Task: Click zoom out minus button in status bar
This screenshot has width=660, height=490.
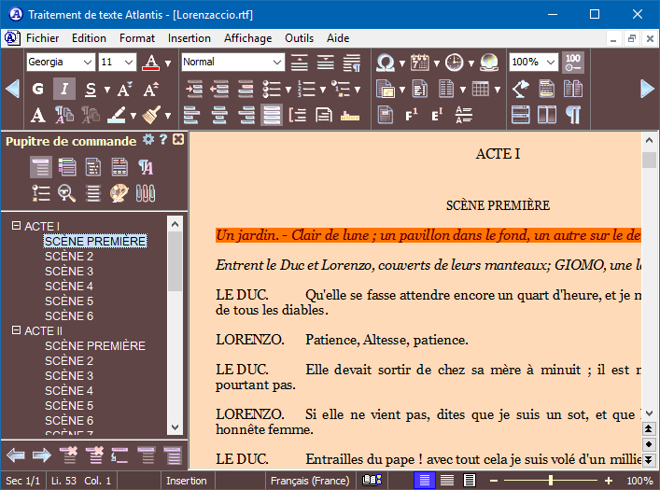Action: [x=494, y=481]
